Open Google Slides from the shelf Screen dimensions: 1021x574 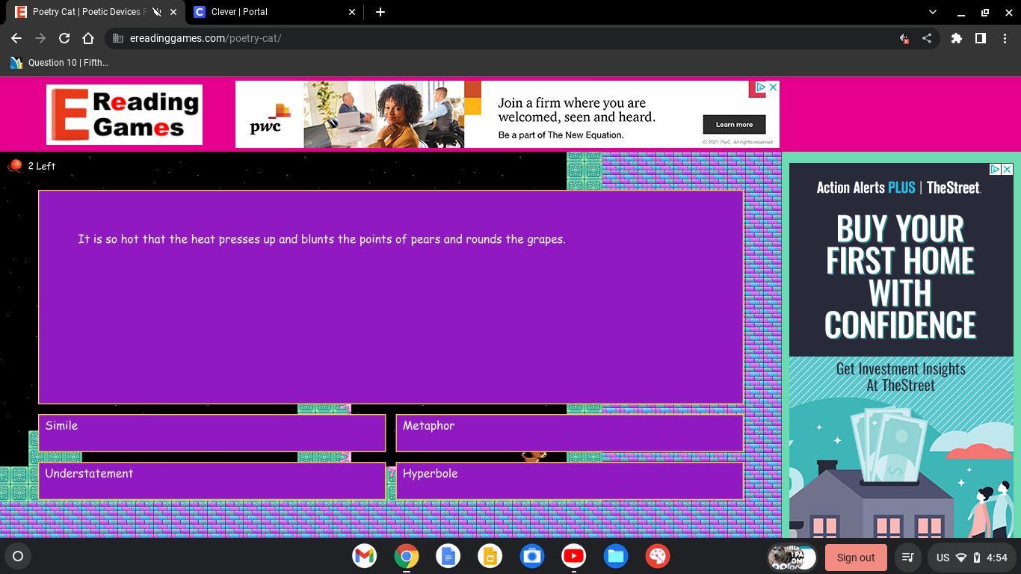click(x=490, y=556)
